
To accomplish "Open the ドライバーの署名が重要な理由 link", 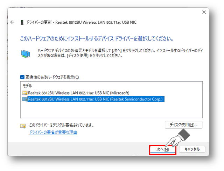I will 53,132.
